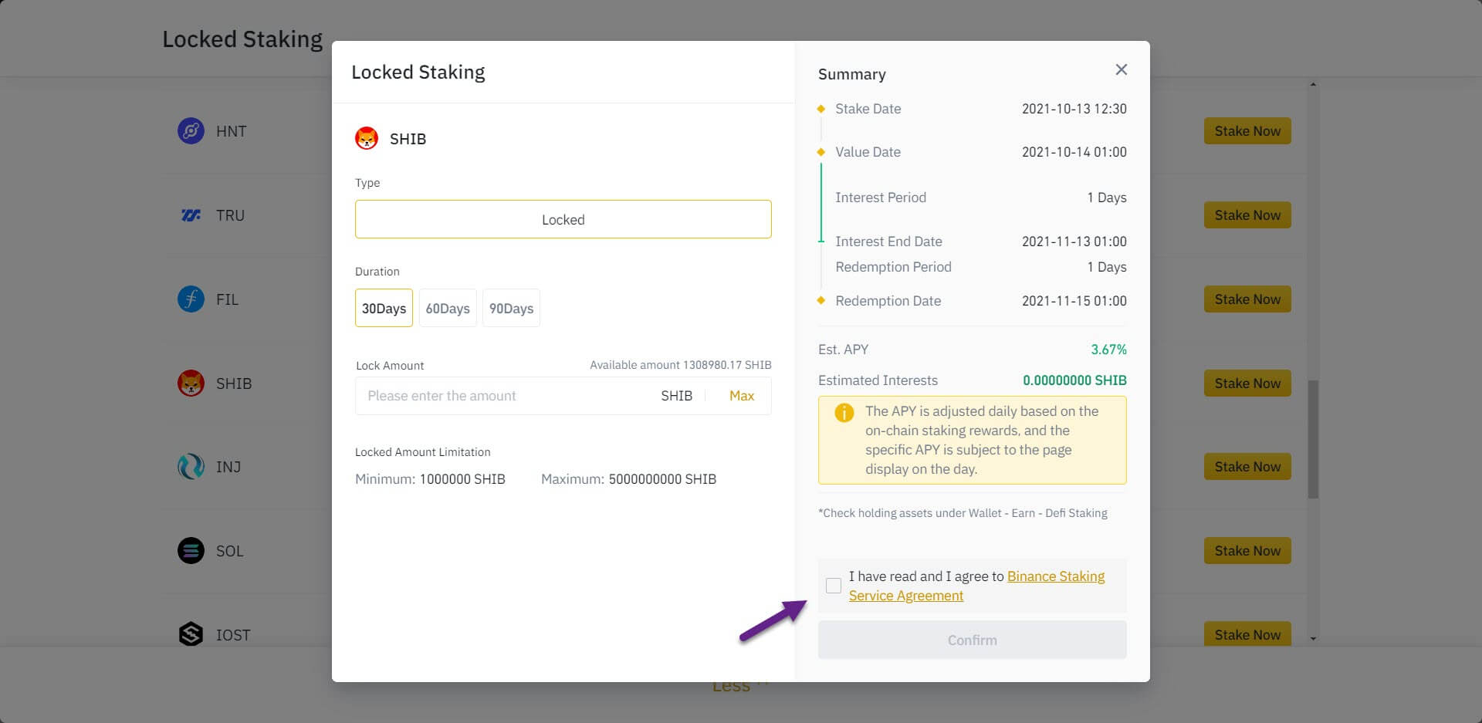
Task: Click the SHIB coin icon in background list
Action: coord(191,383)
